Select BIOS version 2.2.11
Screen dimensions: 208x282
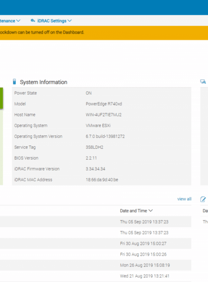(91, 158)
